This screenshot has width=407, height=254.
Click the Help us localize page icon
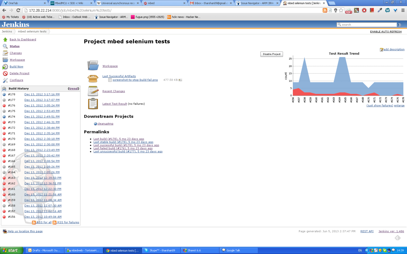click(5, 231)
